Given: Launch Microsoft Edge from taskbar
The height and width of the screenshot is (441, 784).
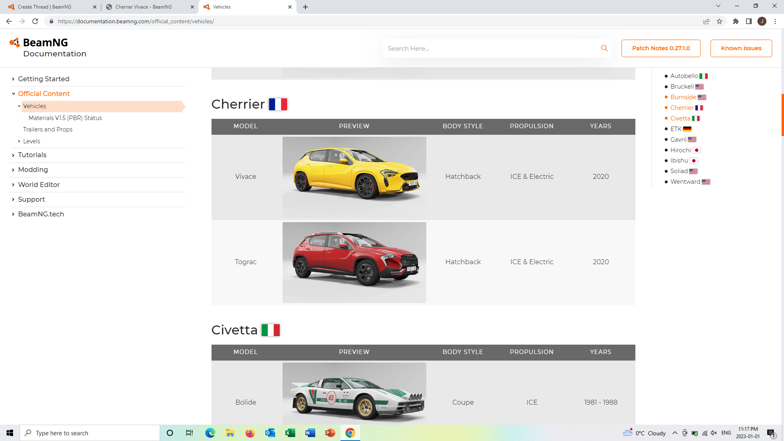Looking at the screenshot, I should point(210,433).
